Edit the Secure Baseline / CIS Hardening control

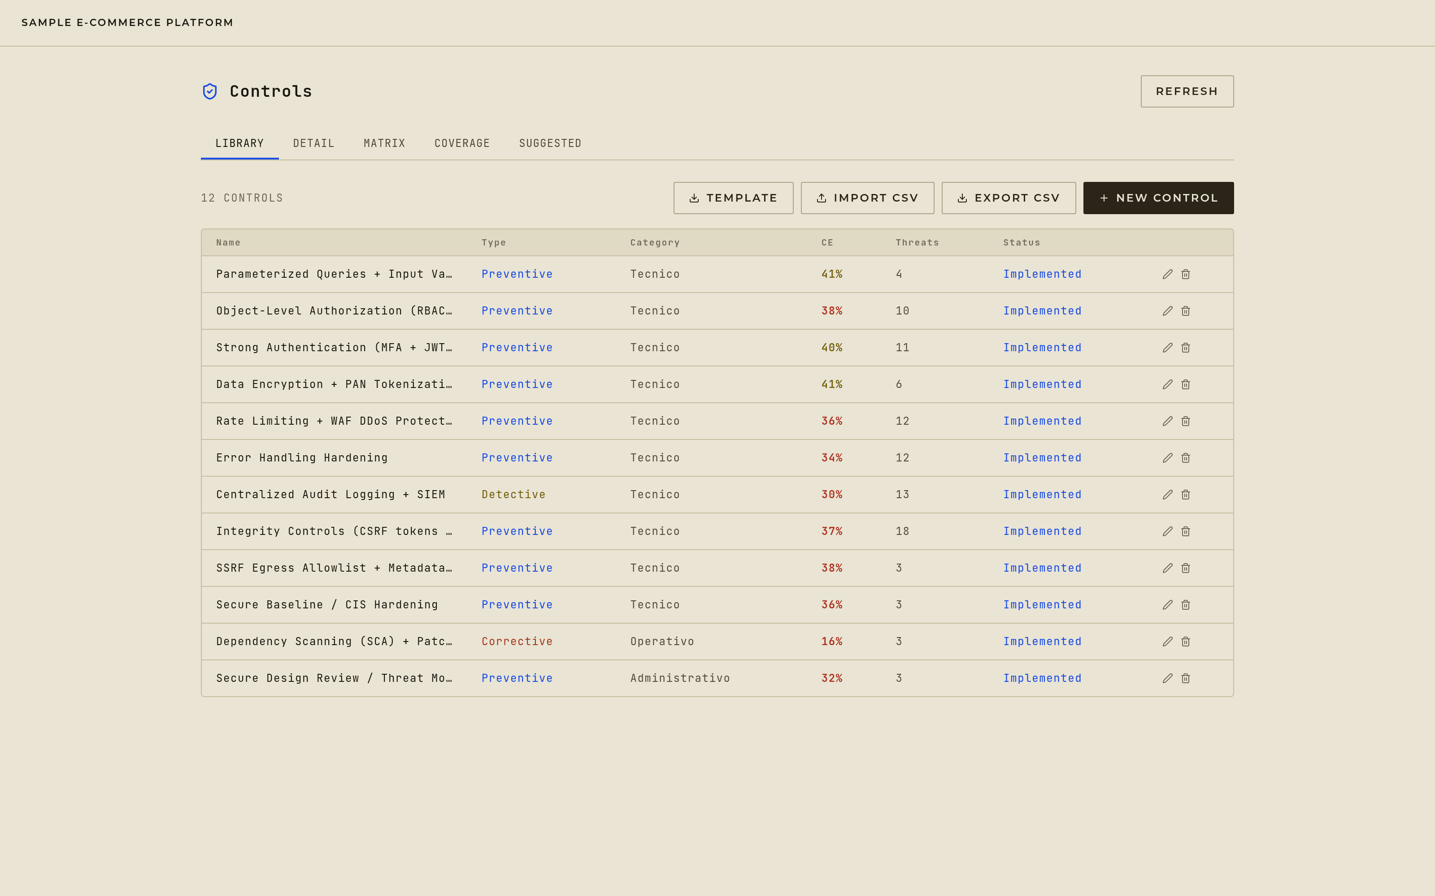point(1168,605)
